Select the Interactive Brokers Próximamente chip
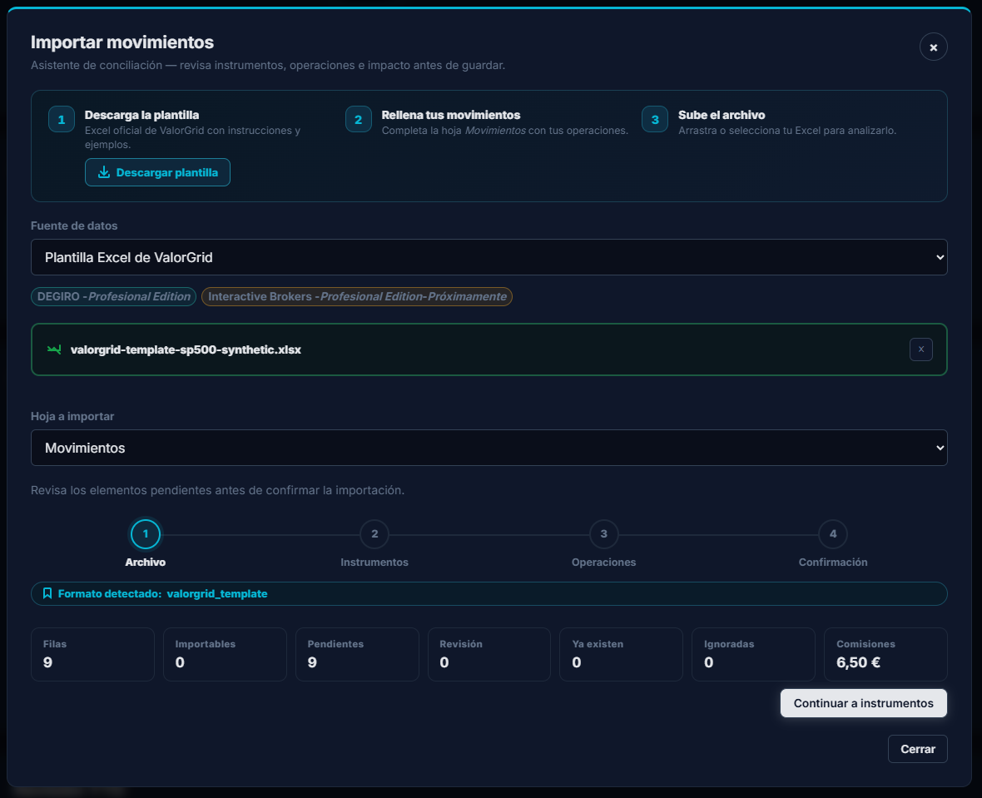 pos(357,296)
